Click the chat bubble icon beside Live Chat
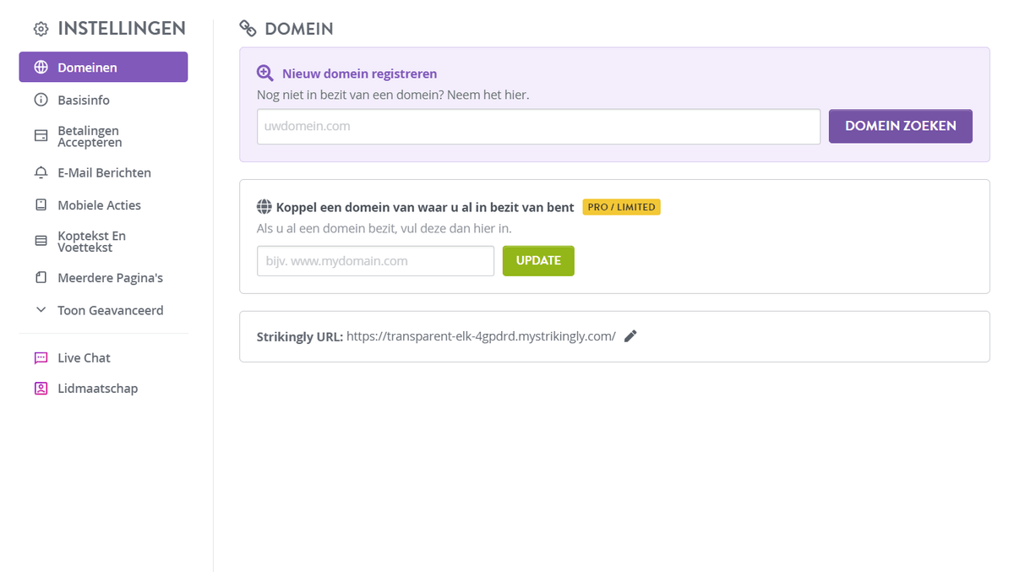 pos(41,357)
